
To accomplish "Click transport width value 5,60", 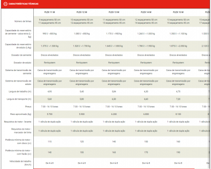I will click(x=50, y=99).
